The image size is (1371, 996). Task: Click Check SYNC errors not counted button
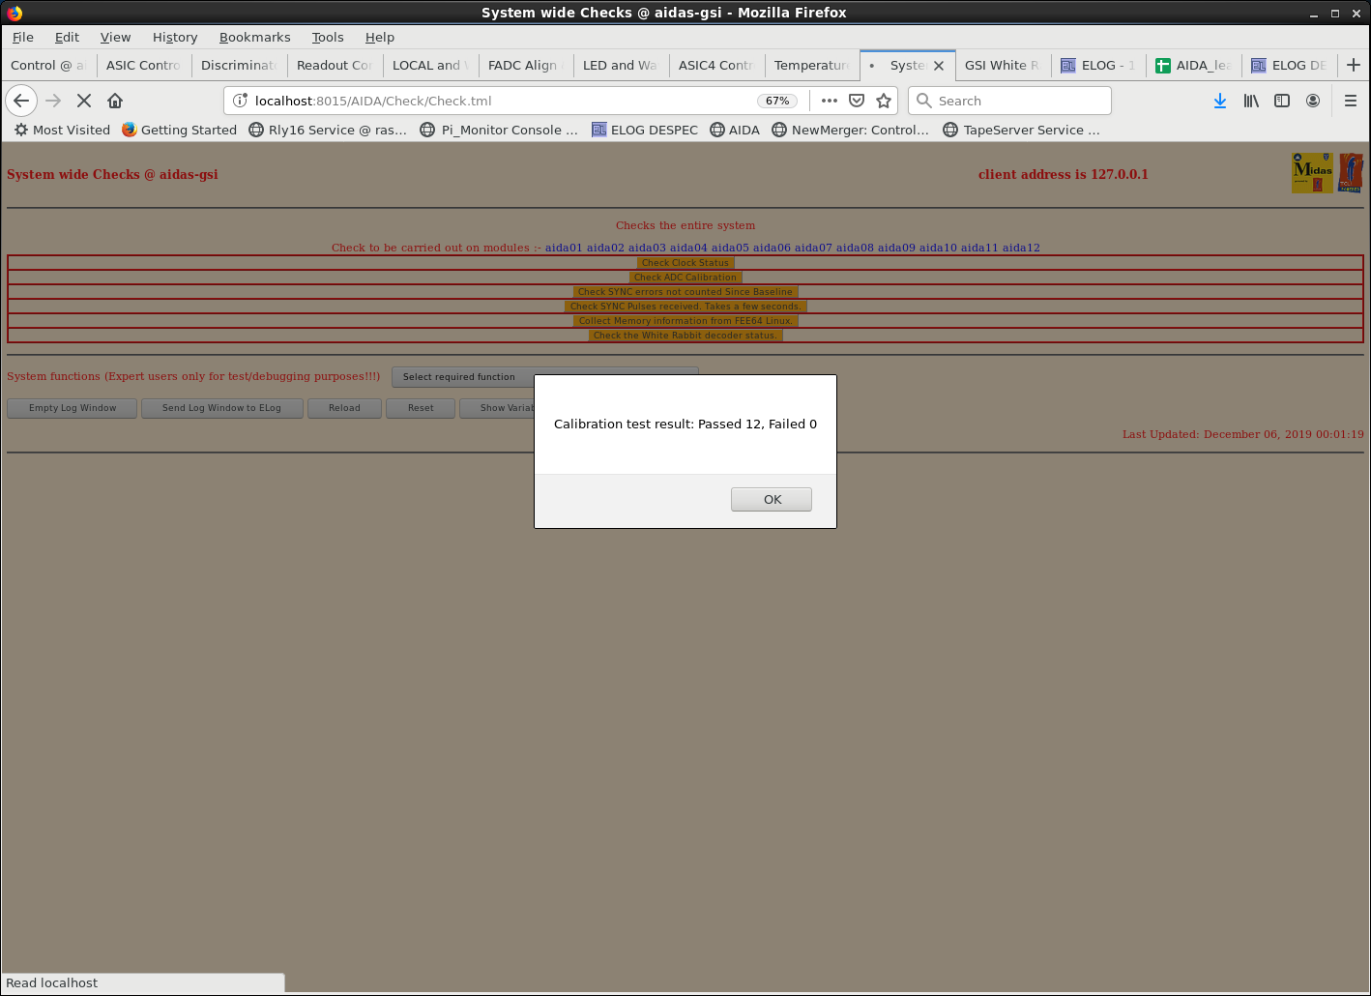[x=685, y=292]
